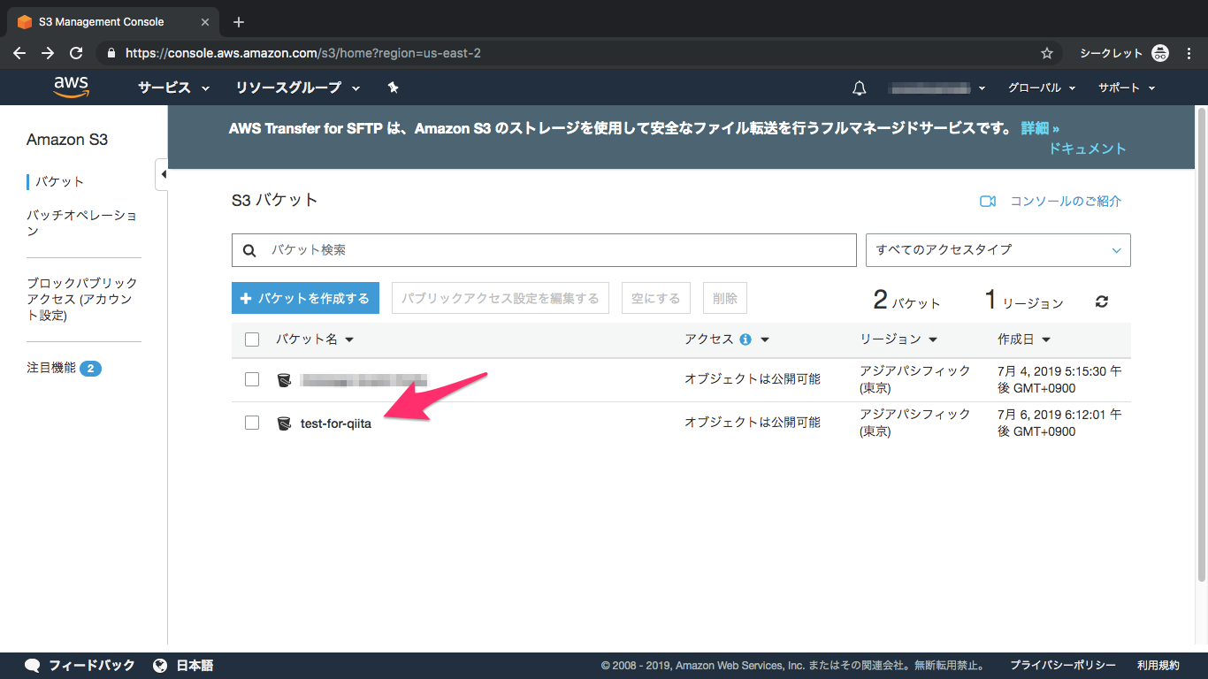Bookmark this page with the star icon
1208x679 pixels.
1047,53
